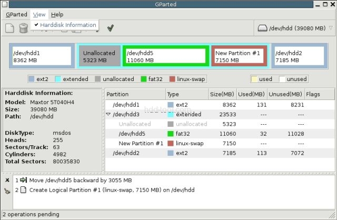Screen dimensions: 337x220
Task: Sort by Partition column header
Action: pyautogui.click(x=135, y=94)
